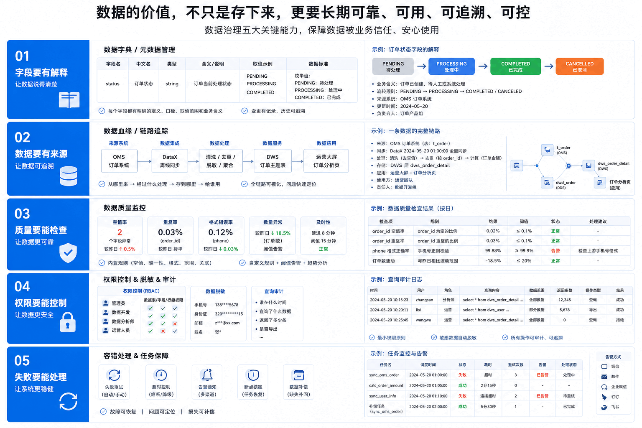Select the 数据应用 stage label

(x=326, y=143)
